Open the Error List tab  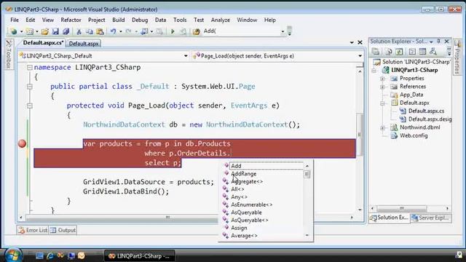click(x=32, y=230)
